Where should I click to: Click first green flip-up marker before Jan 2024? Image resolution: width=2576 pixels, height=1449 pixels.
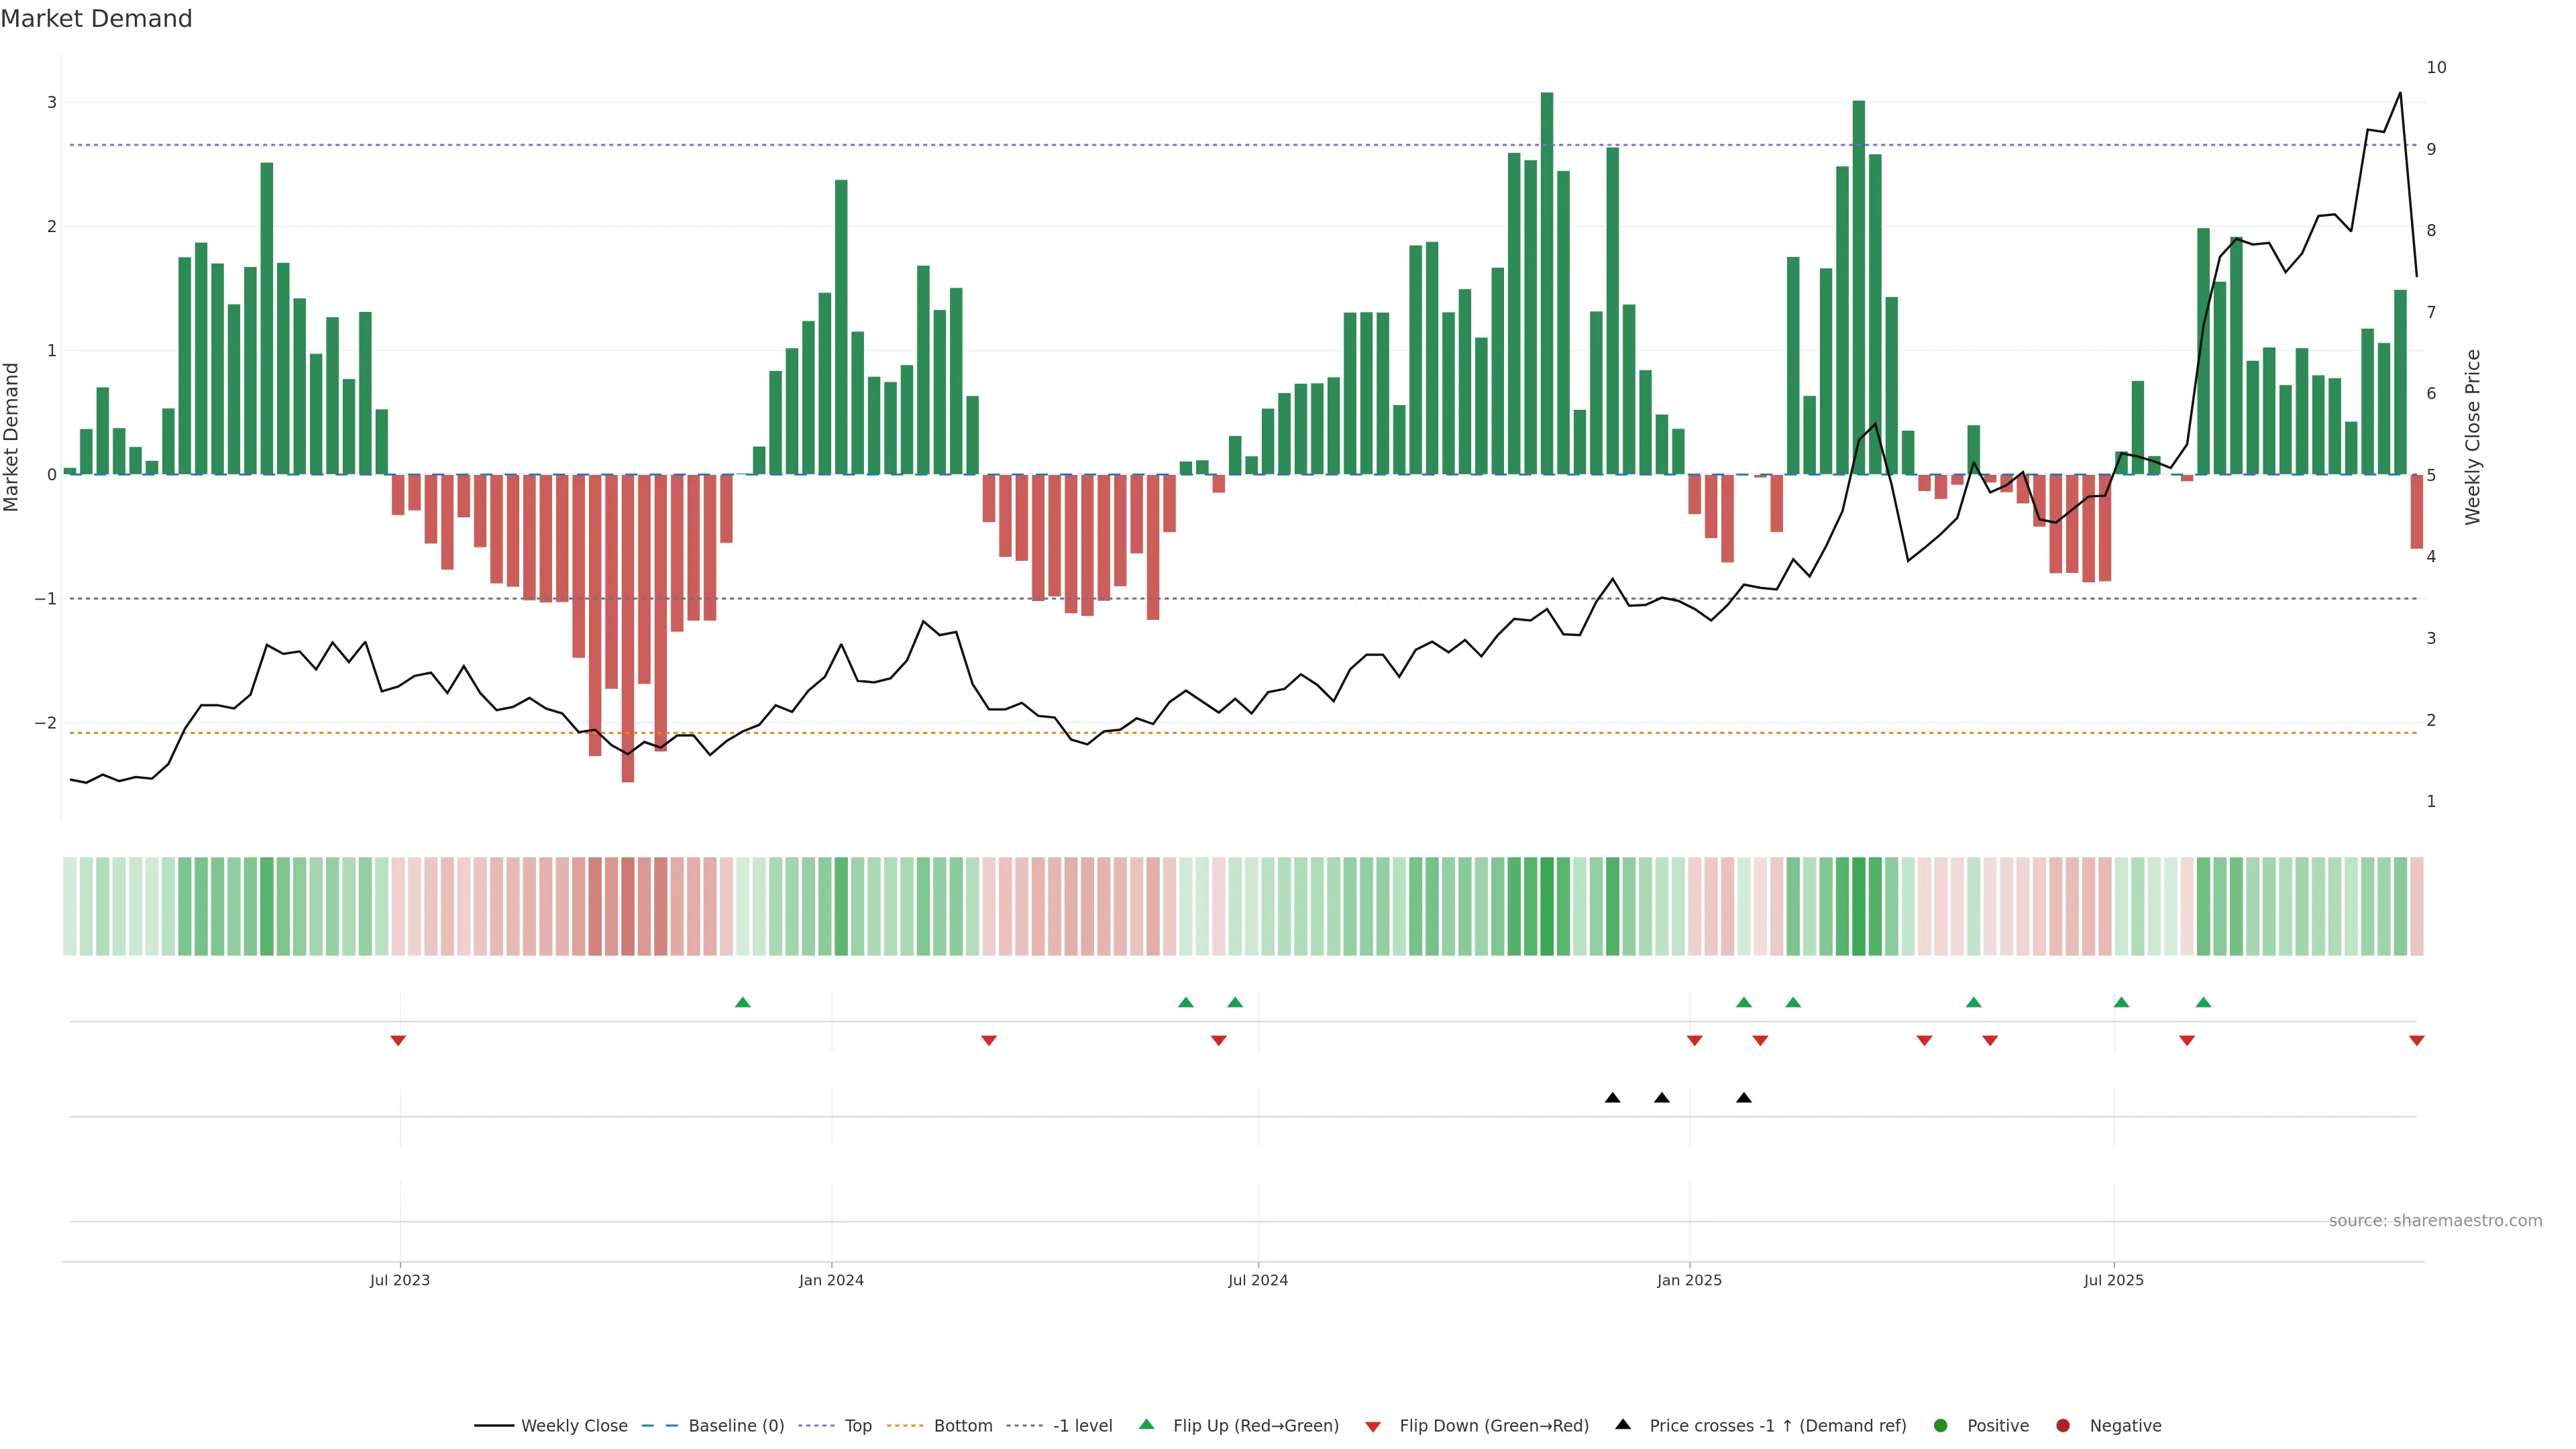(742, 1002)
